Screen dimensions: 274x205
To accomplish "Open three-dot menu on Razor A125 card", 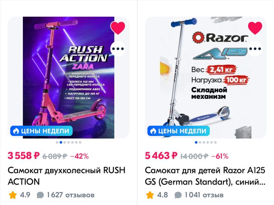I will (255, 49).
